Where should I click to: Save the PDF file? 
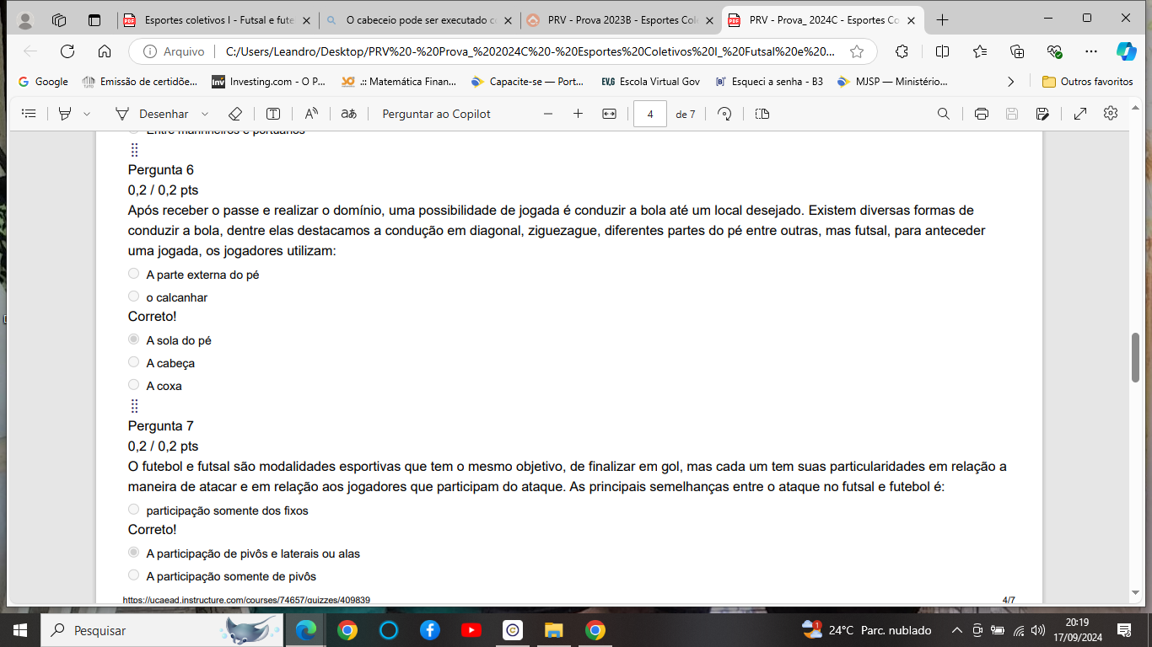(x=1012, y=114)
